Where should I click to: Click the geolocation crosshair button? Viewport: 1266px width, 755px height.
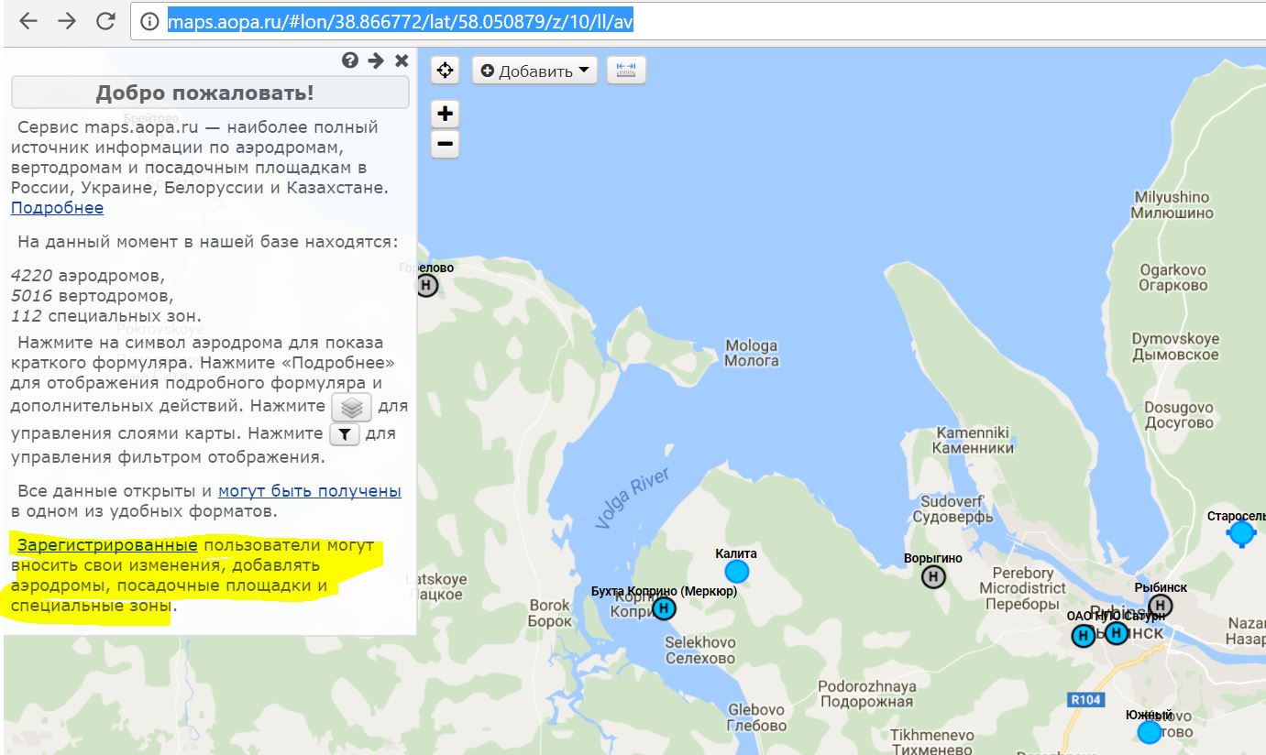(446, 71)
